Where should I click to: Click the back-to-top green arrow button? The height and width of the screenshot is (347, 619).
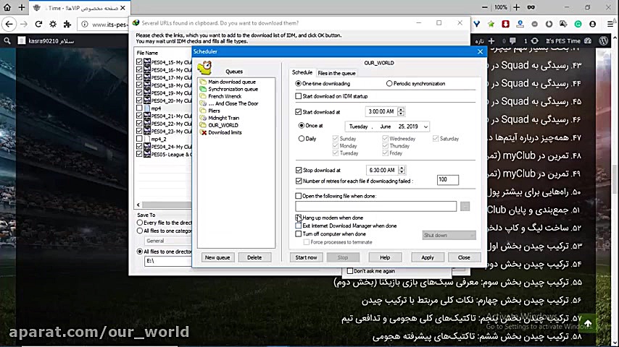tap(588, 323)
